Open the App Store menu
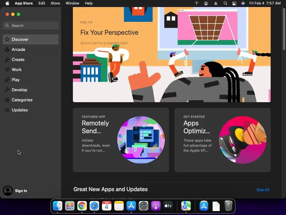The image size is (286, 215). tap(24, 3)
